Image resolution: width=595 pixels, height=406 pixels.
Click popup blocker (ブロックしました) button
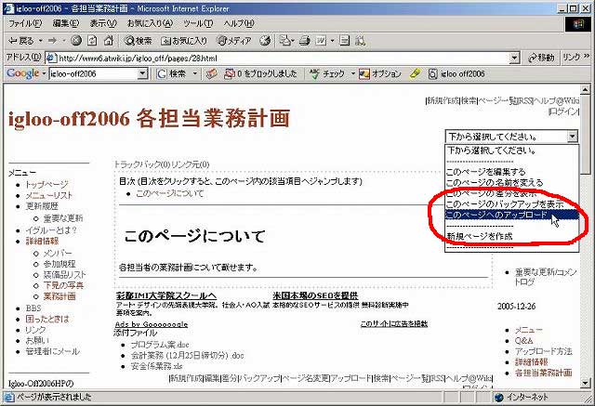[260, 73]
